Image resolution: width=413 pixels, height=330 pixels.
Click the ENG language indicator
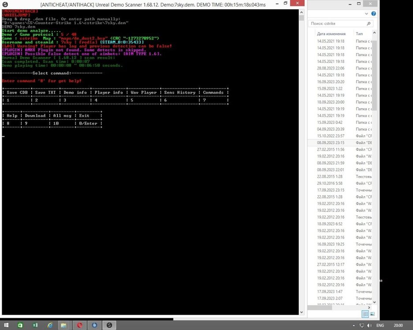(380, 325)
